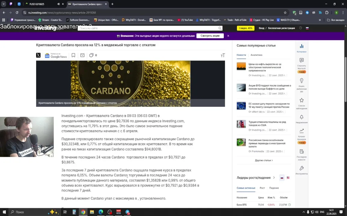347x216 pixels.
Task: Select the Новости tab
Action: pos(241,55)
